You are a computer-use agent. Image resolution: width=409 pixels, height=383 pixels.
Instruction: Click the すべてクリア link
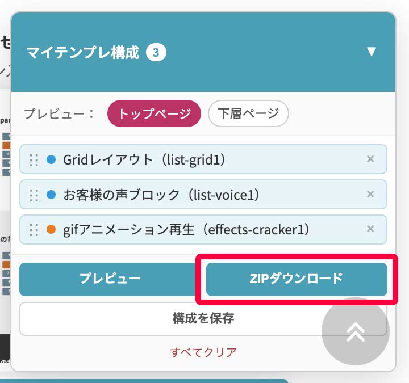click(203, 352)
